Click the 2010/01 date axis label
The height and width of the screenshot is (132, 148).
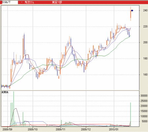pyautogui.click(x=114, y=129)
